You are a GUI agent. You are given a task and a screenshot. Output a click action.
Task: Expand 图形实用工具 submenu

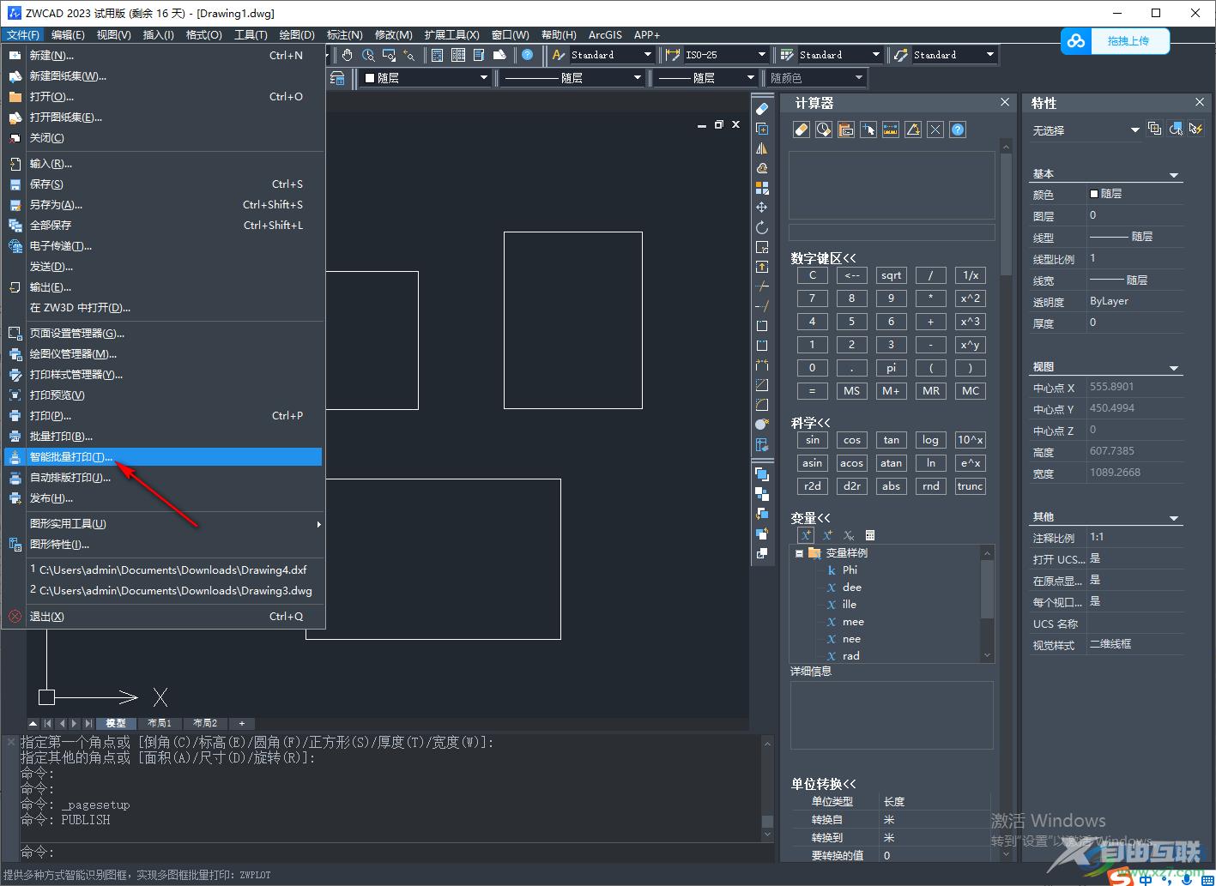tap(163, 524)
